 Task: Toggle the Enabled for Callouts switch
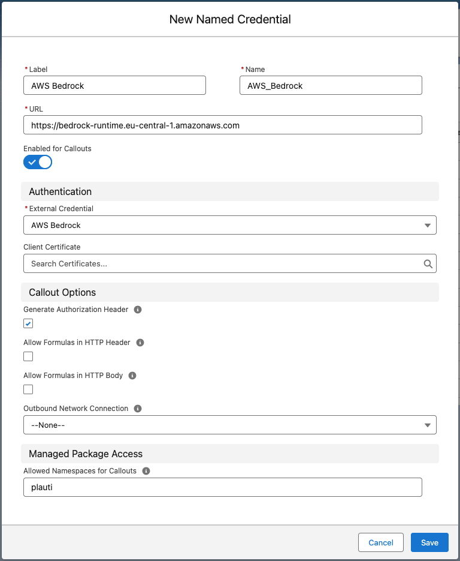click(x=38, y=162)
